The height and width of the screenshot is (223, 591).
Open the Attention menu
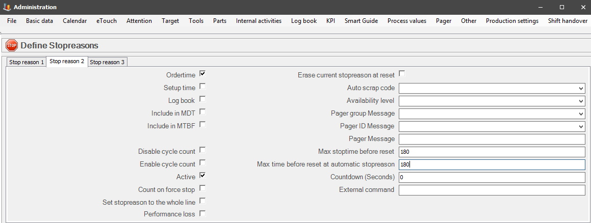(139, 21)
